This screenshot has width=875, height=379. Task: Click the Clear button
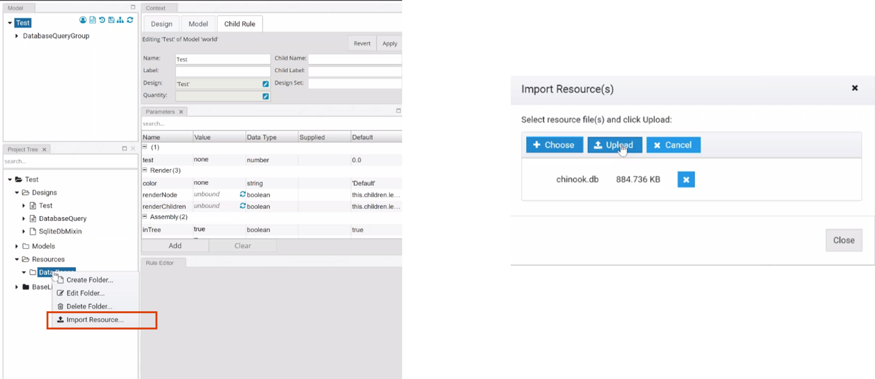pyautogui.click(x=242, y=246)
